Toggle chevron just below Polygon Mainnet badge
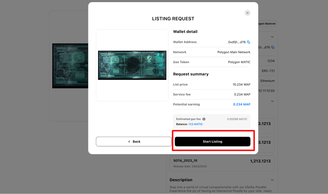The height and width of the screenshot is (194, 328). tap(272, 37)
